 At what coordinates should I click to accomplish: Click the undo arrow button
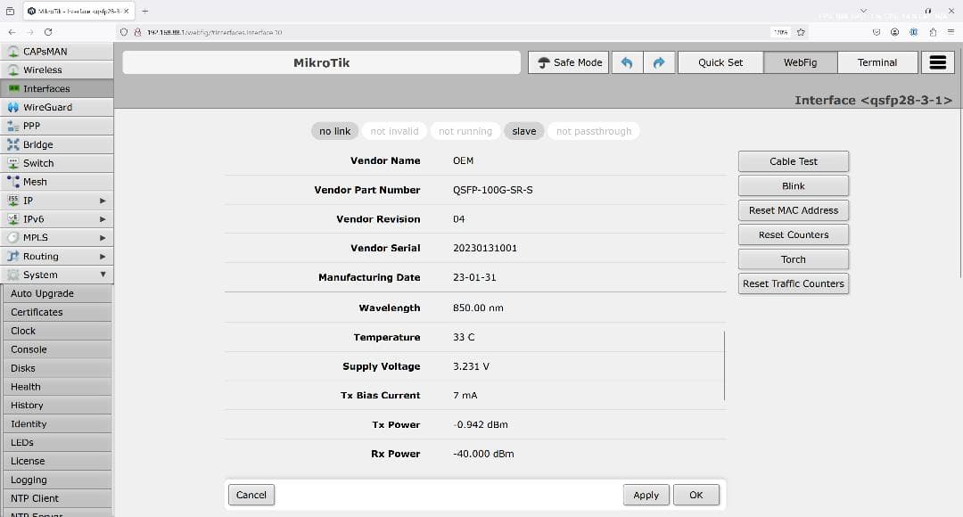pos(627,62)
